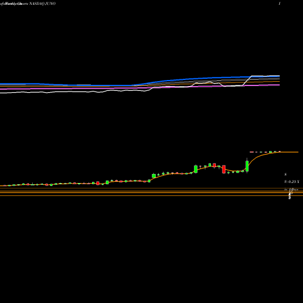Select the tallest green candlestick before the dotted line

247,166
